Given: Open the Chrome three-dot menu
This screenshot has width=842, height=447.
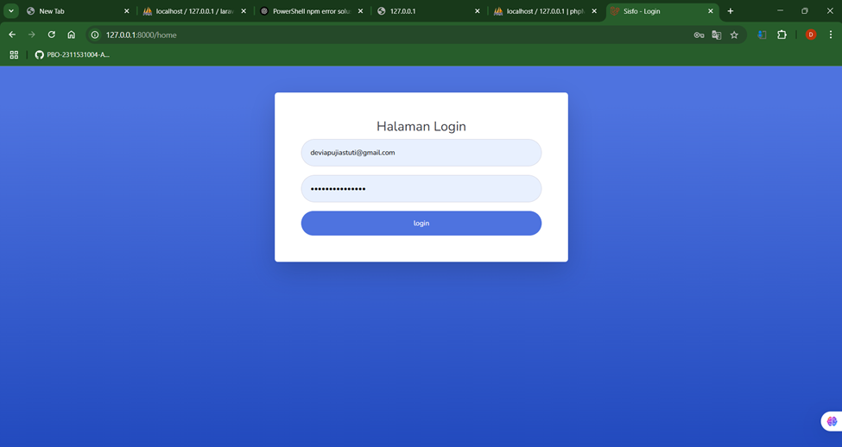Looking at the screenshot, I should click(x=831, y=35).
